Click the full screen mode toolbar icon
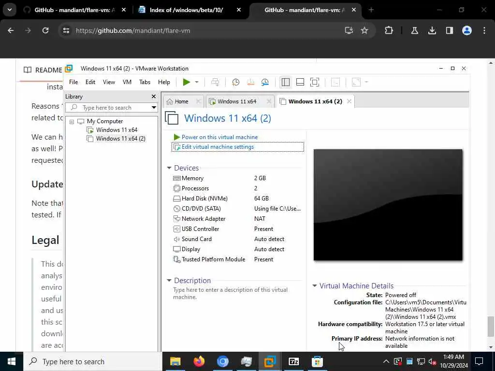Screen dimensions: 495x371 click(315, 82)
